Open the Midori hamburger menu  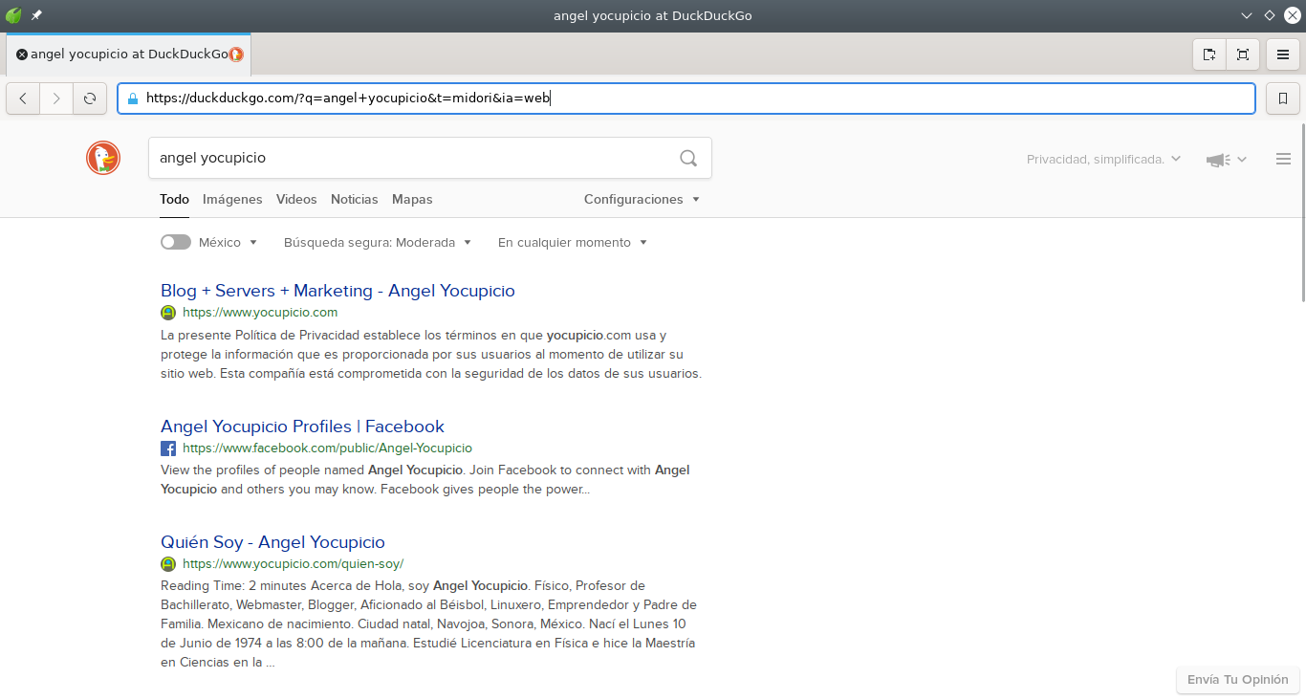(x=1283, y=55)
